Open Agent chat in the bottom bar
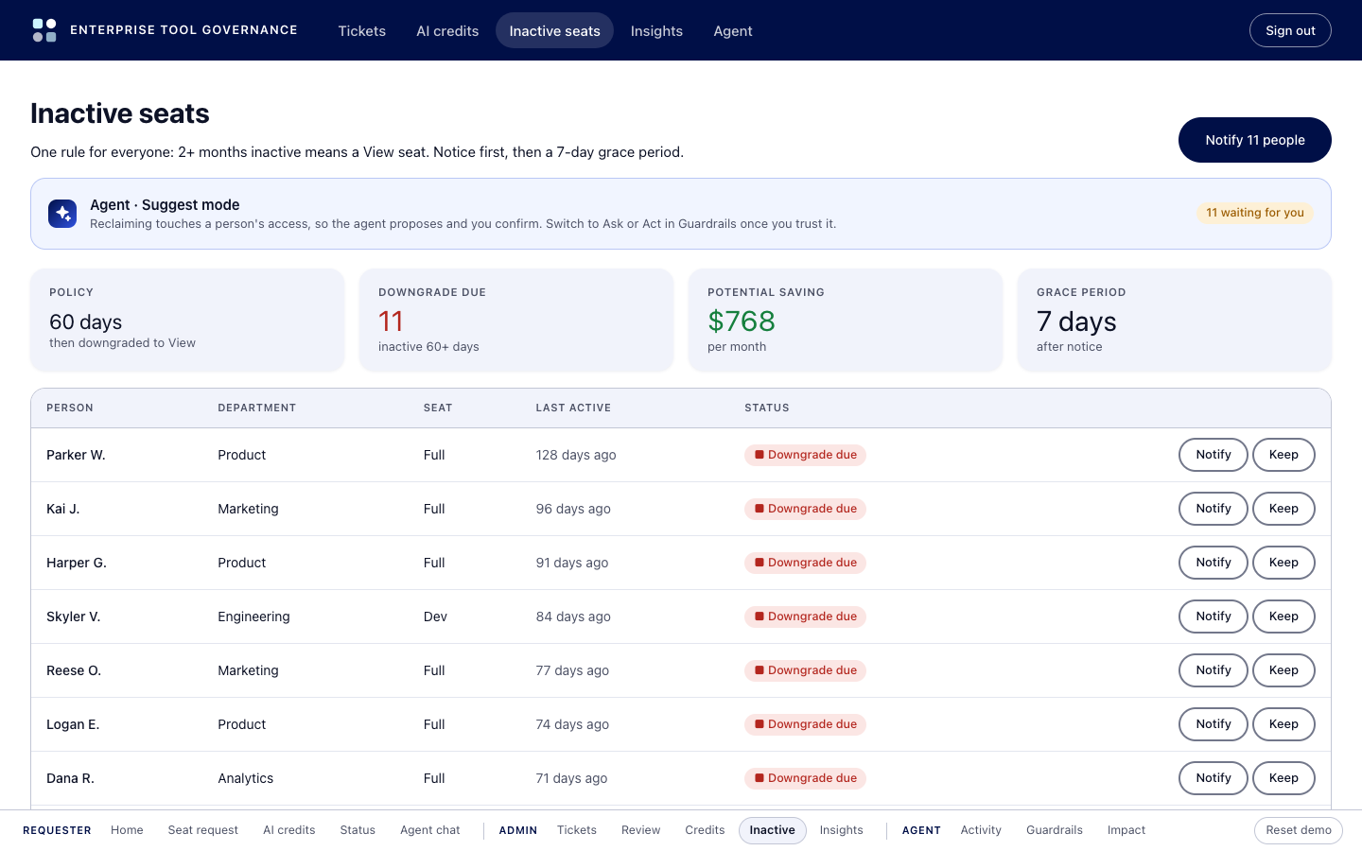1362x851 pixels. click(430, 830)
